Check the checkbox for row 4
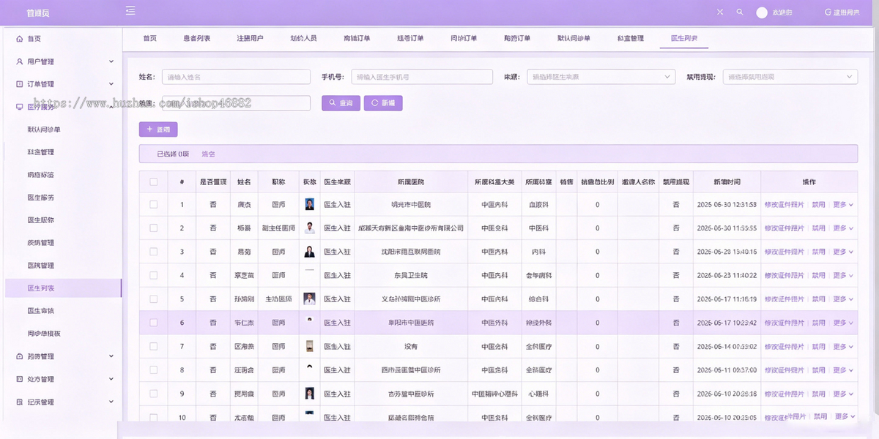 [153, 275]
